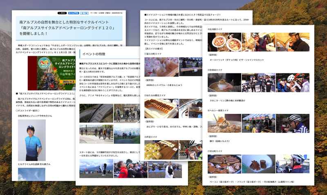This screenshot has height=195, width=327.
Task: Open the 芦安エイド packaged sweets photo
Action: coord(161,150)
